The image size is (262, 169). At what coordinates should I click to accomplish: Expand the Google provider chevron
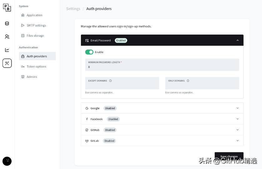pyautogui.click(x=237, y=108)
